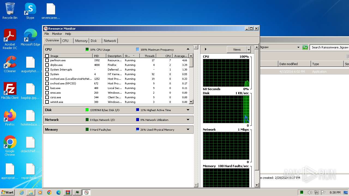Click the Views button
This screenshot has height=196, width=349.
[237, 50]
